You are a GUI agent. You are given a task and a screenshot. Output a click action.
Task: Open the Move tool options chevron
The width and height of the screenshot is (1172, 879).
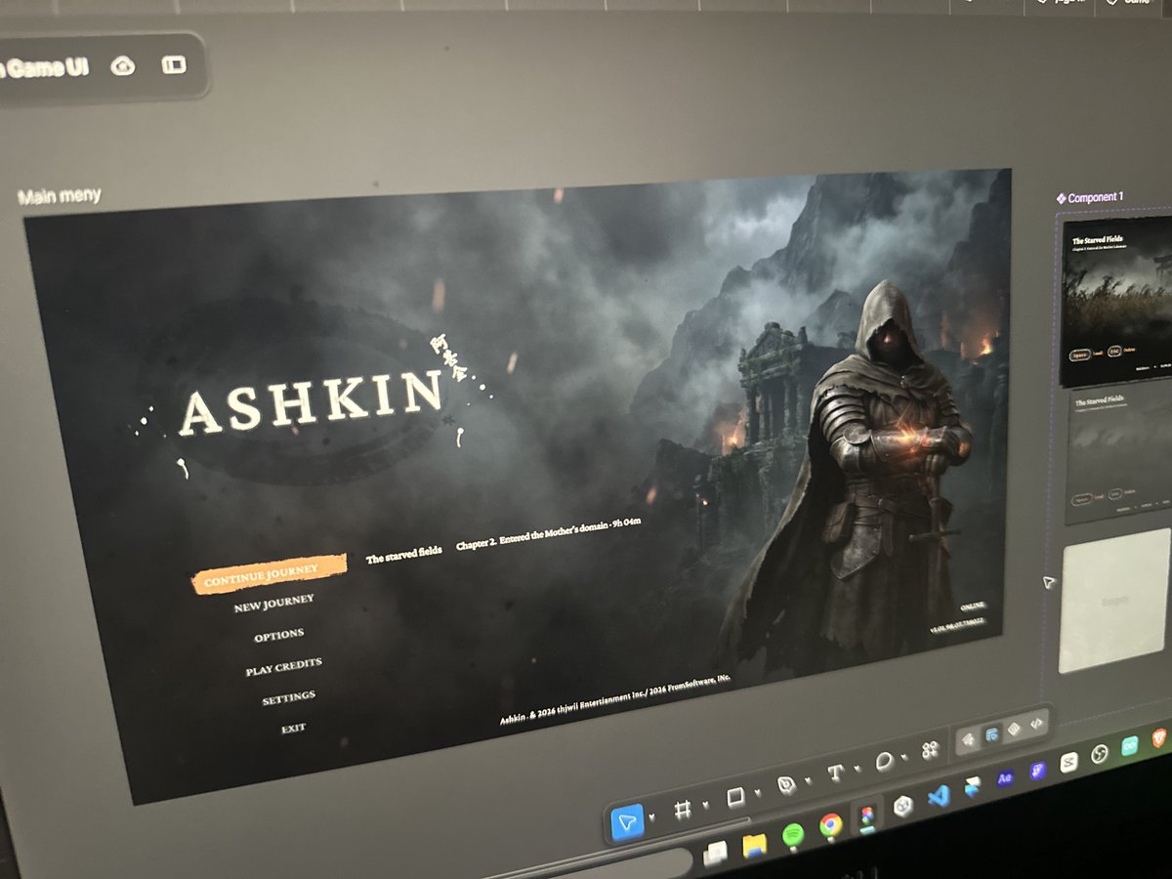point(652,818)
